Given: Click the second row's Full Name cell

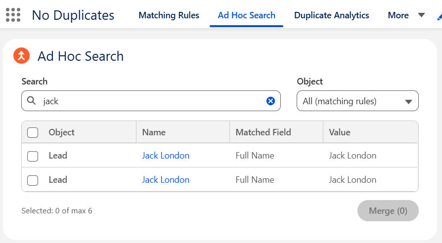Looking at the screenshot, I should 255,180.
